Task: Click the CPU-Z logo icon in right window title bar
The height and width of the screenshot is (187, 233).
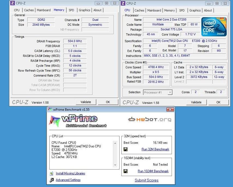Action: point(123,3)
